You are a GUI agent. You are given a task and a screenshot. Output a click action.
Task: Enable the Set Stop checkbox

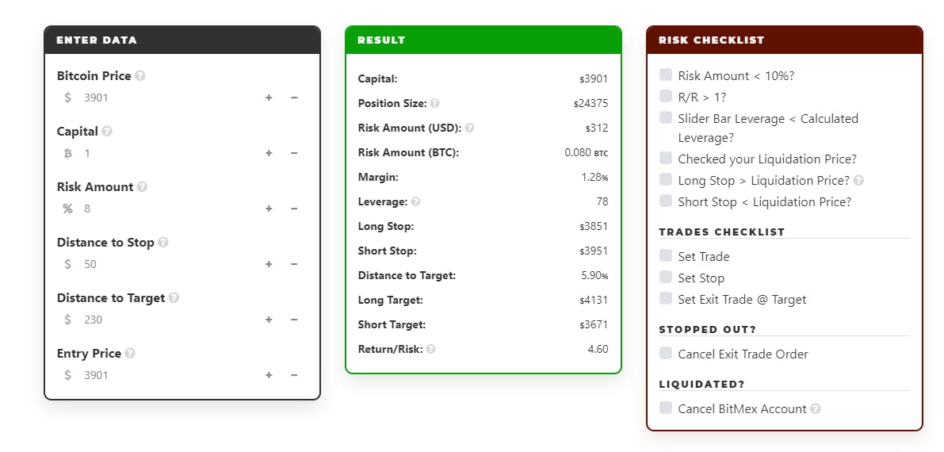pyautogui.click(x=666, y=278)
